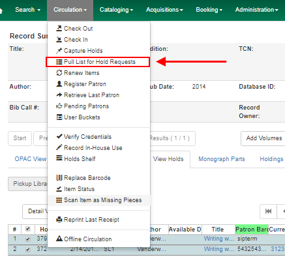
Task: Open the Cataloging dropdown menu
Action: pyautogui.click(x=116, y=10)
